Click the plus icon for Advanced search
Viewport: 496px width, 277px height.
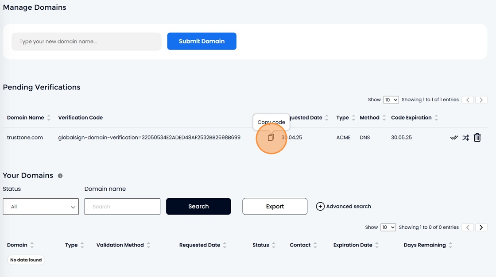click(x=320, y=207)
